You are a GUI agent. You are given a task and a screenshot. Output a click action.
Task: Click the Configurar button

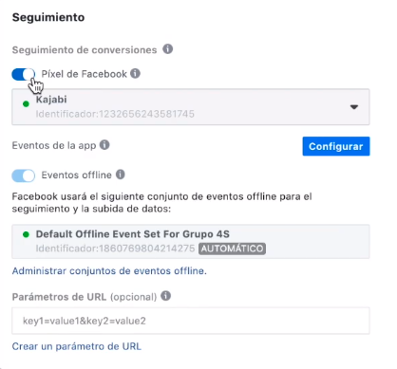coord(336,146)
